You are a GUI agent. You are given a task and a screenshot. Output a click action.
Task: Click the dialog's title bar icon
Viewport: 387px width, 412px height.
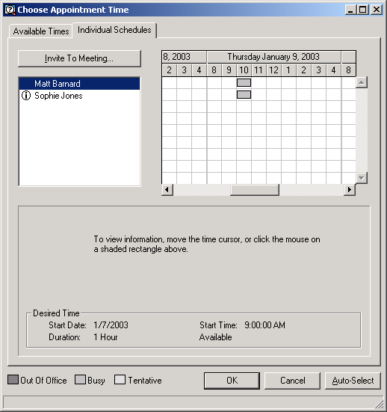coord(10,10)
